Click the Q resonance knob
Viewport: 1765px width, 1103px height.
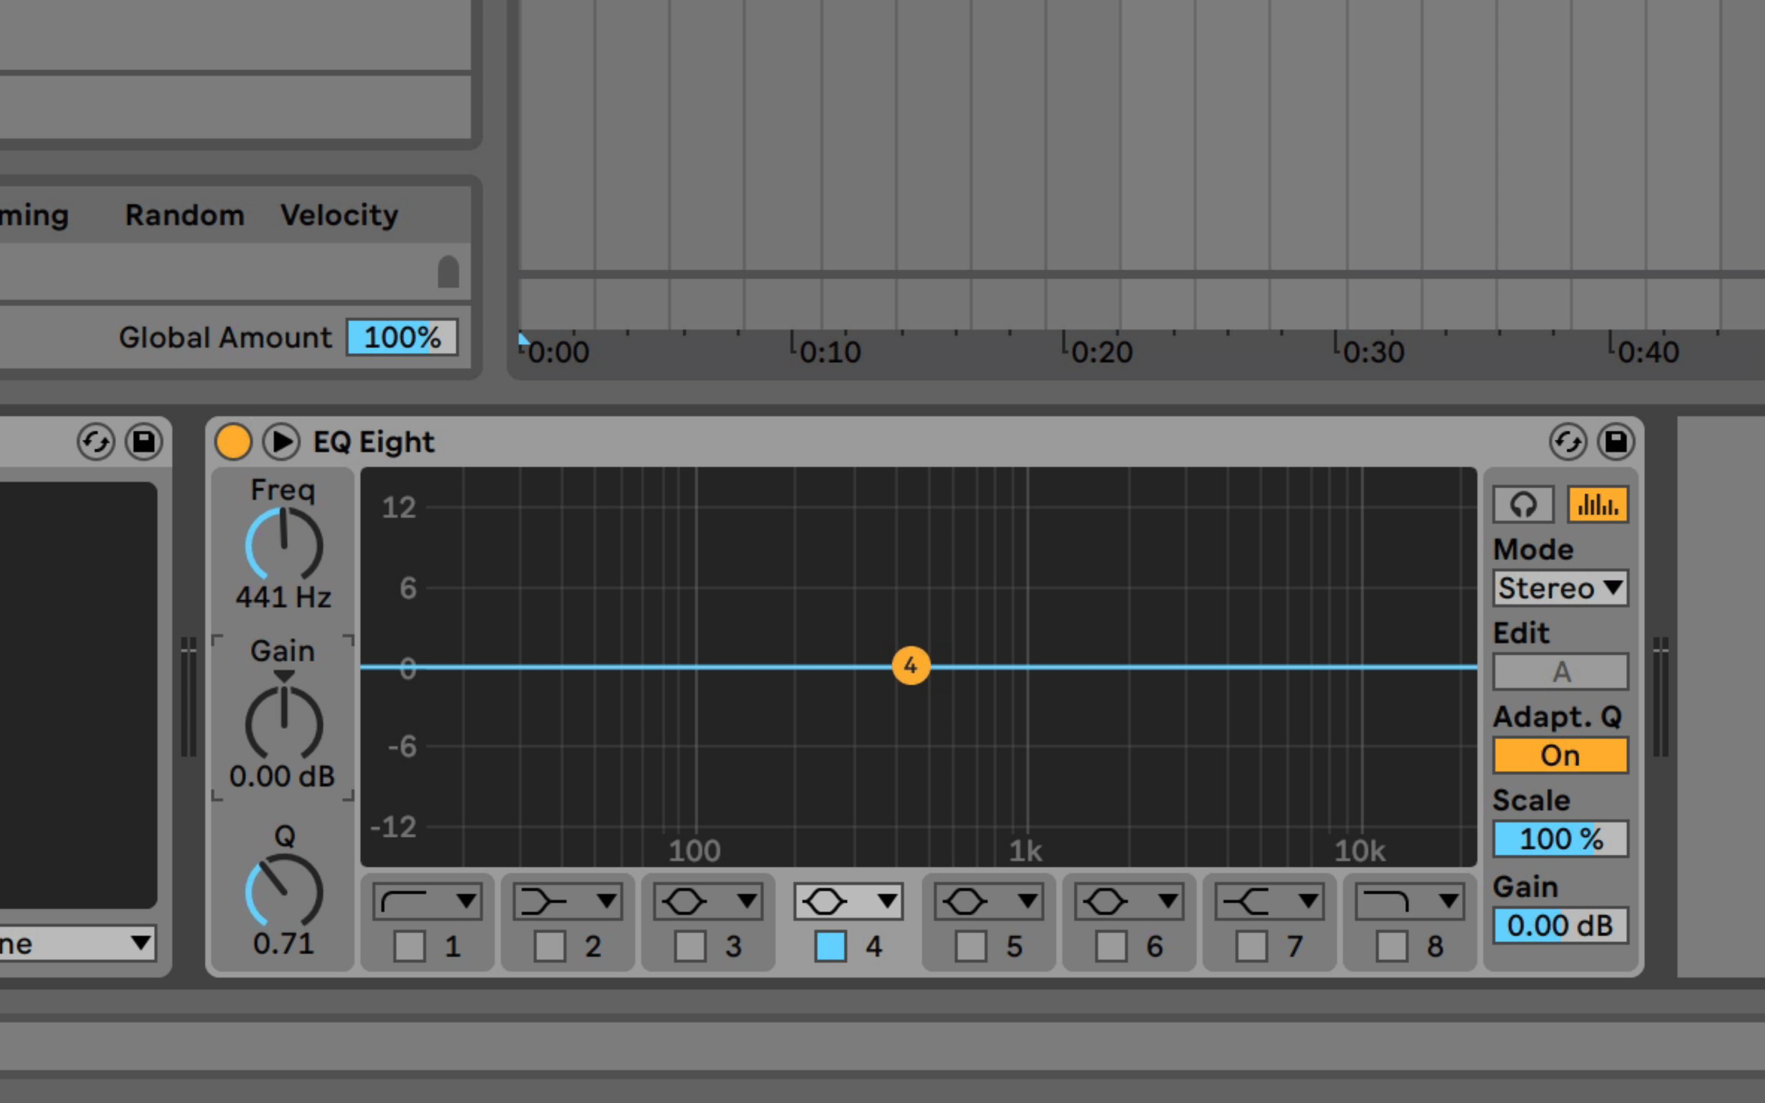coord(284,891)
